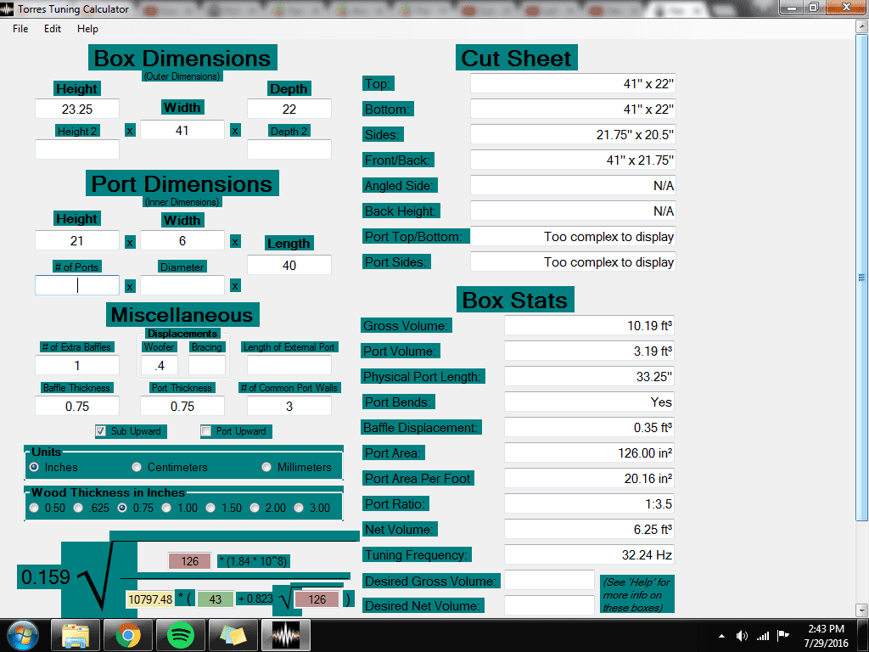This screenshot has height=652, width=869.
Task: Click the port Width field 6
Action: 182,240
